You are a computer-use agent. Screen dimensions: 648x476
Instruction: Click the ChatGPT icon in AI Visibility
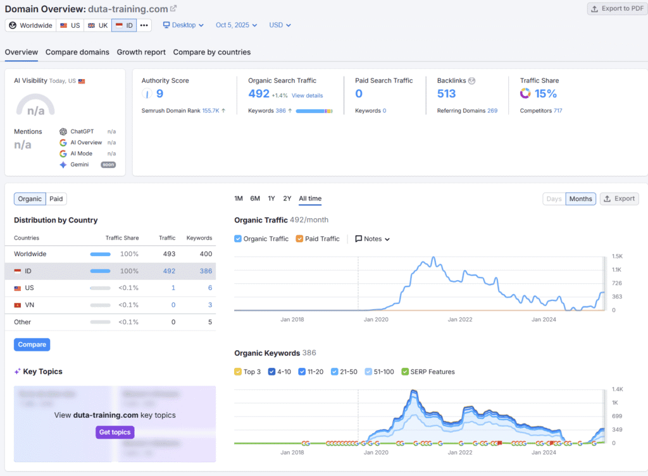click(63, 131)
